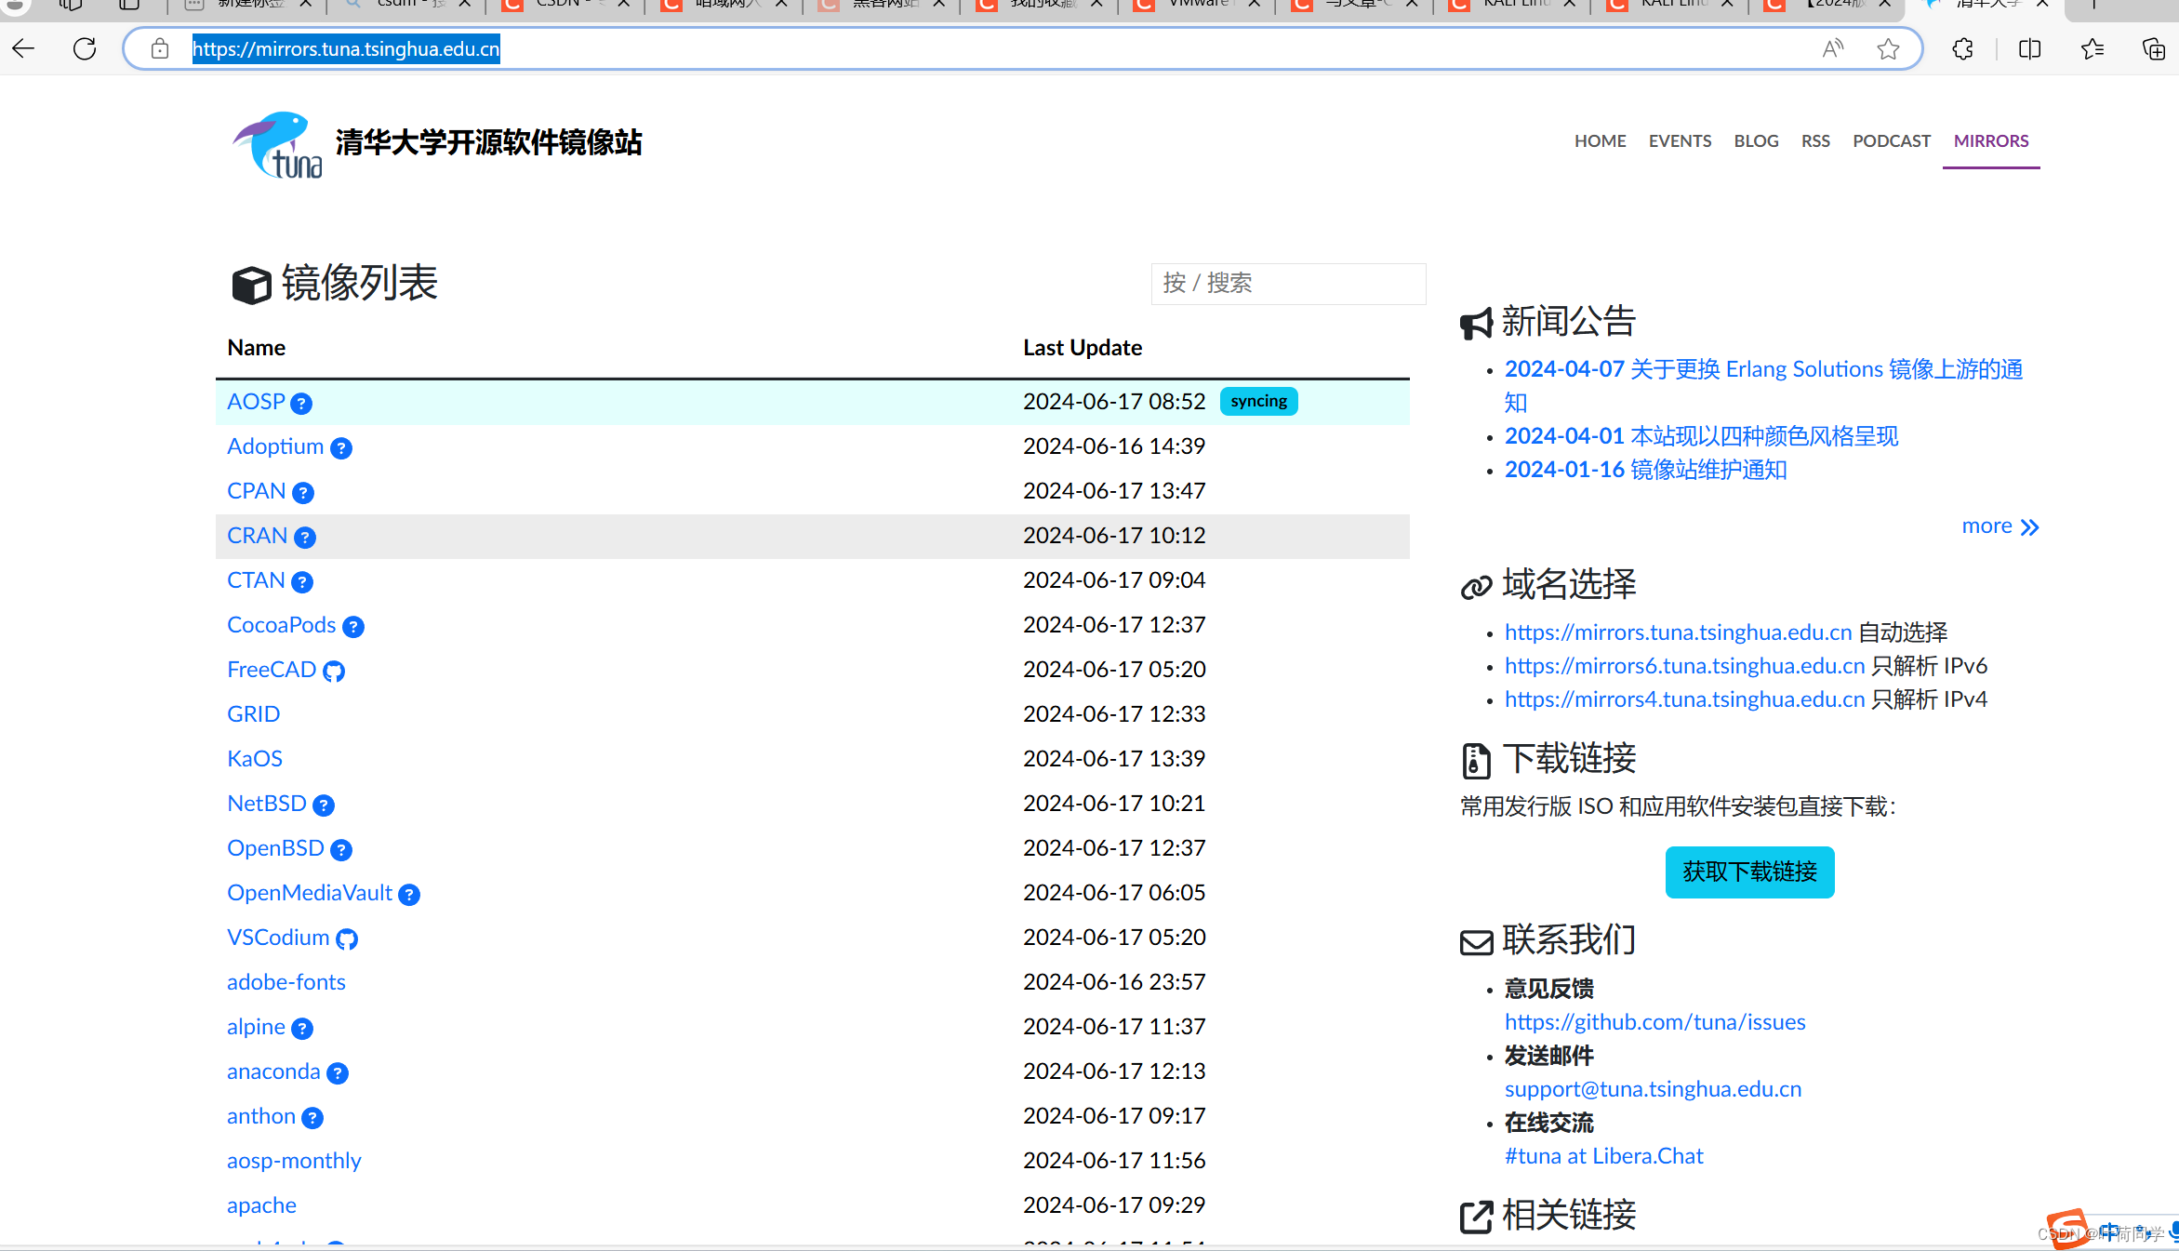
Task: Open the AOSP mirror link
Action: pyautogui.click(x=256, y=402)
